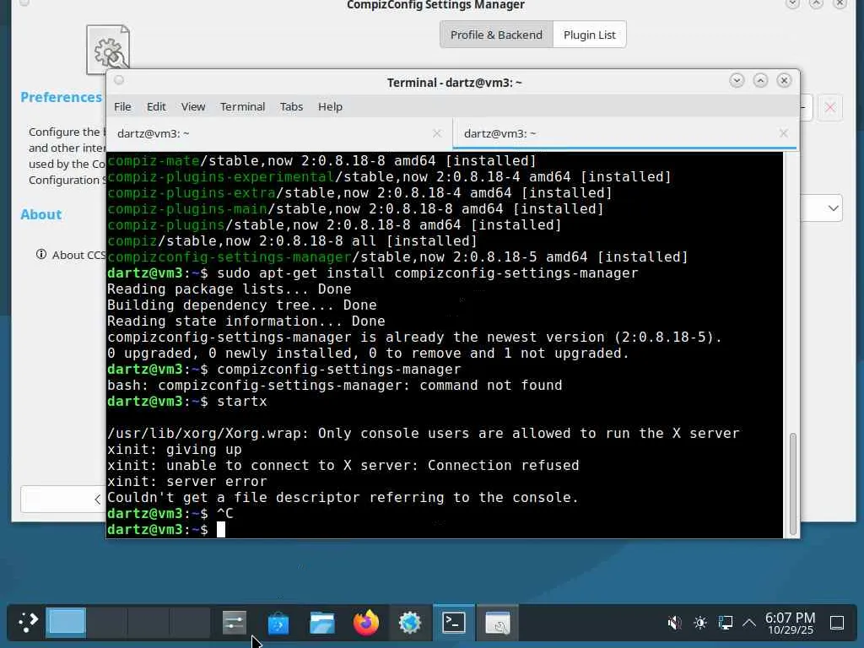
Task: Click 'compiz-plugins-experimental' package line
Action: tap(389, 177)
